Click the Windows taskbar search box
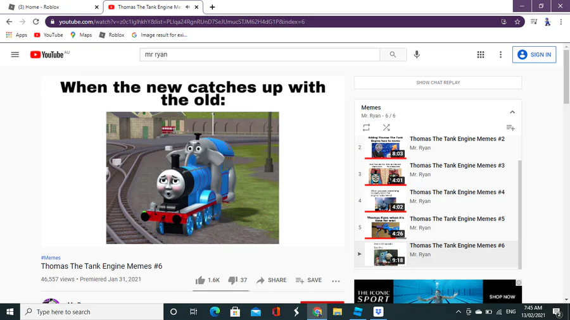Viewport: 570px width, 320px height. tap(92, 312)
